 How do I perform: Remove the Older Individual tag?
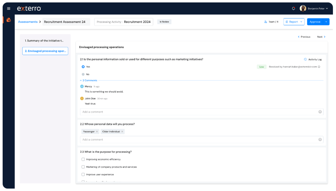pyautogui.click(x=122, y=131)
